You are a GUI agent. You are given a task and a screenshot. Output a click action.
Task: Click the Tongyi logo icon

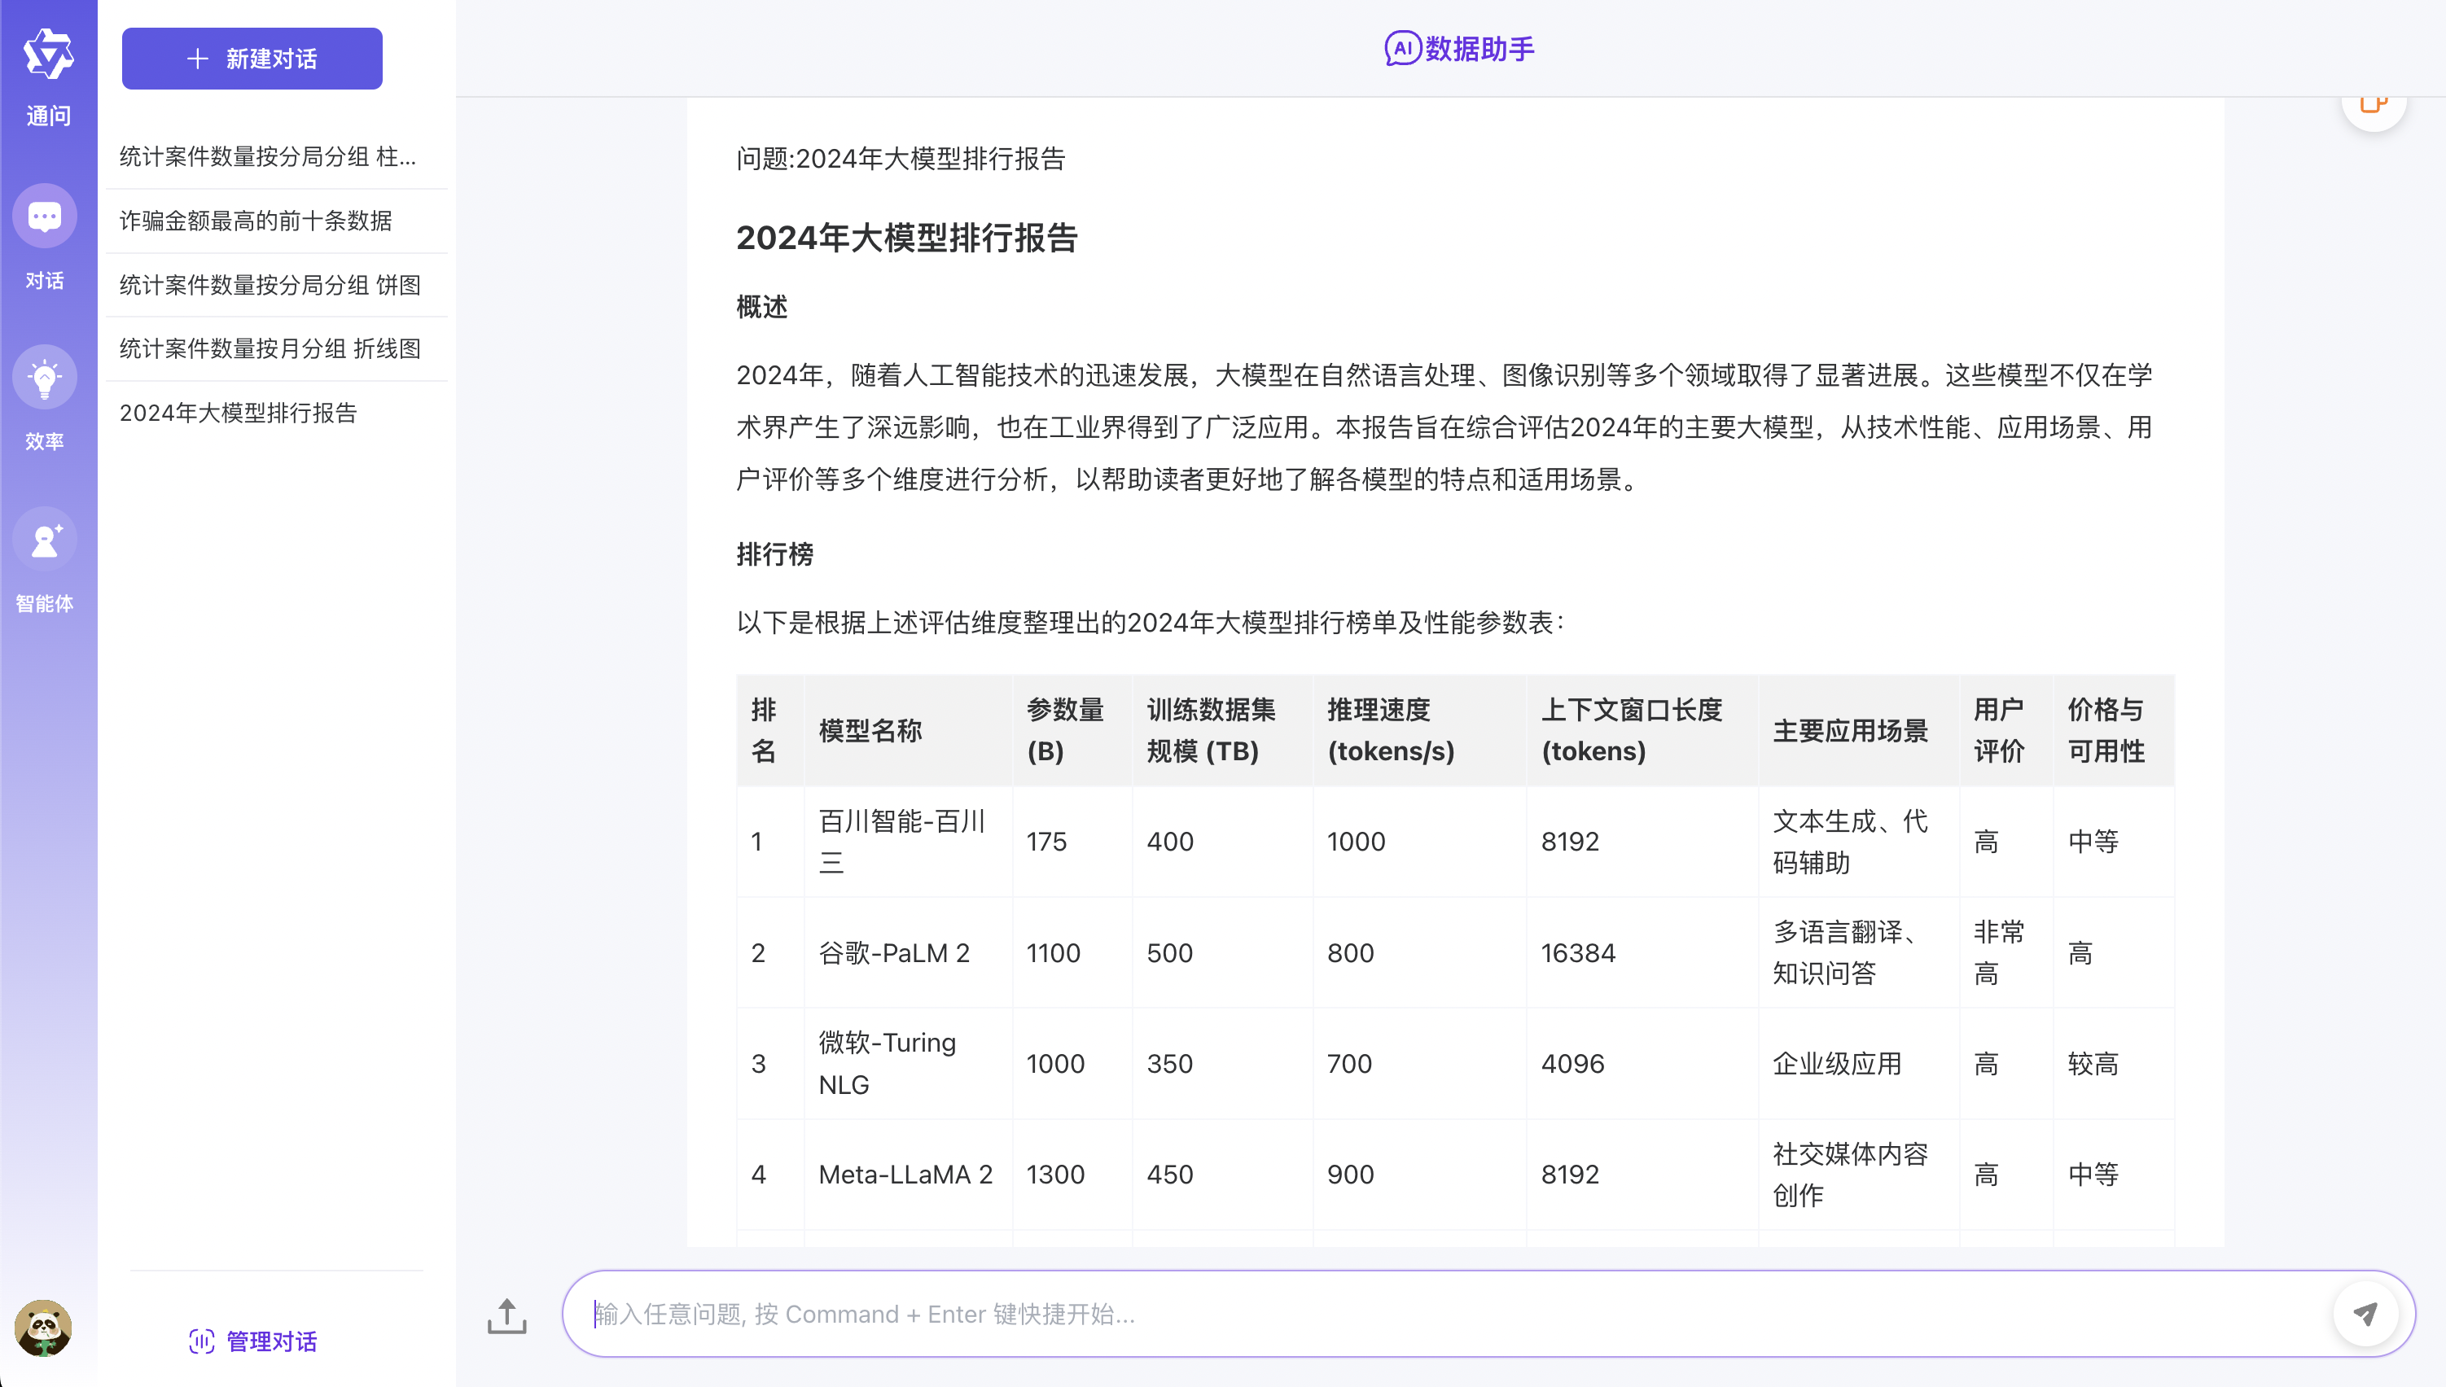click(x=48, y=54)
